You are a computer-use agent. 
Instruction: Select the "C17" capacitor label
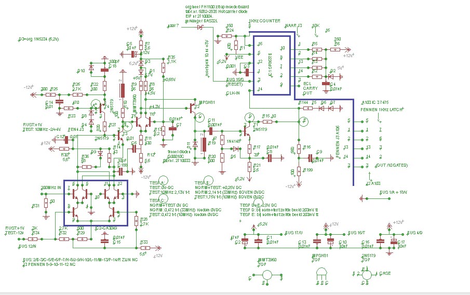(x=401, y=242)
